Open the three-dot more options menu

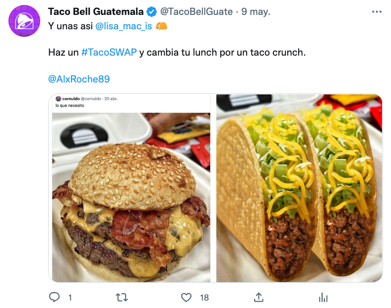377,12
